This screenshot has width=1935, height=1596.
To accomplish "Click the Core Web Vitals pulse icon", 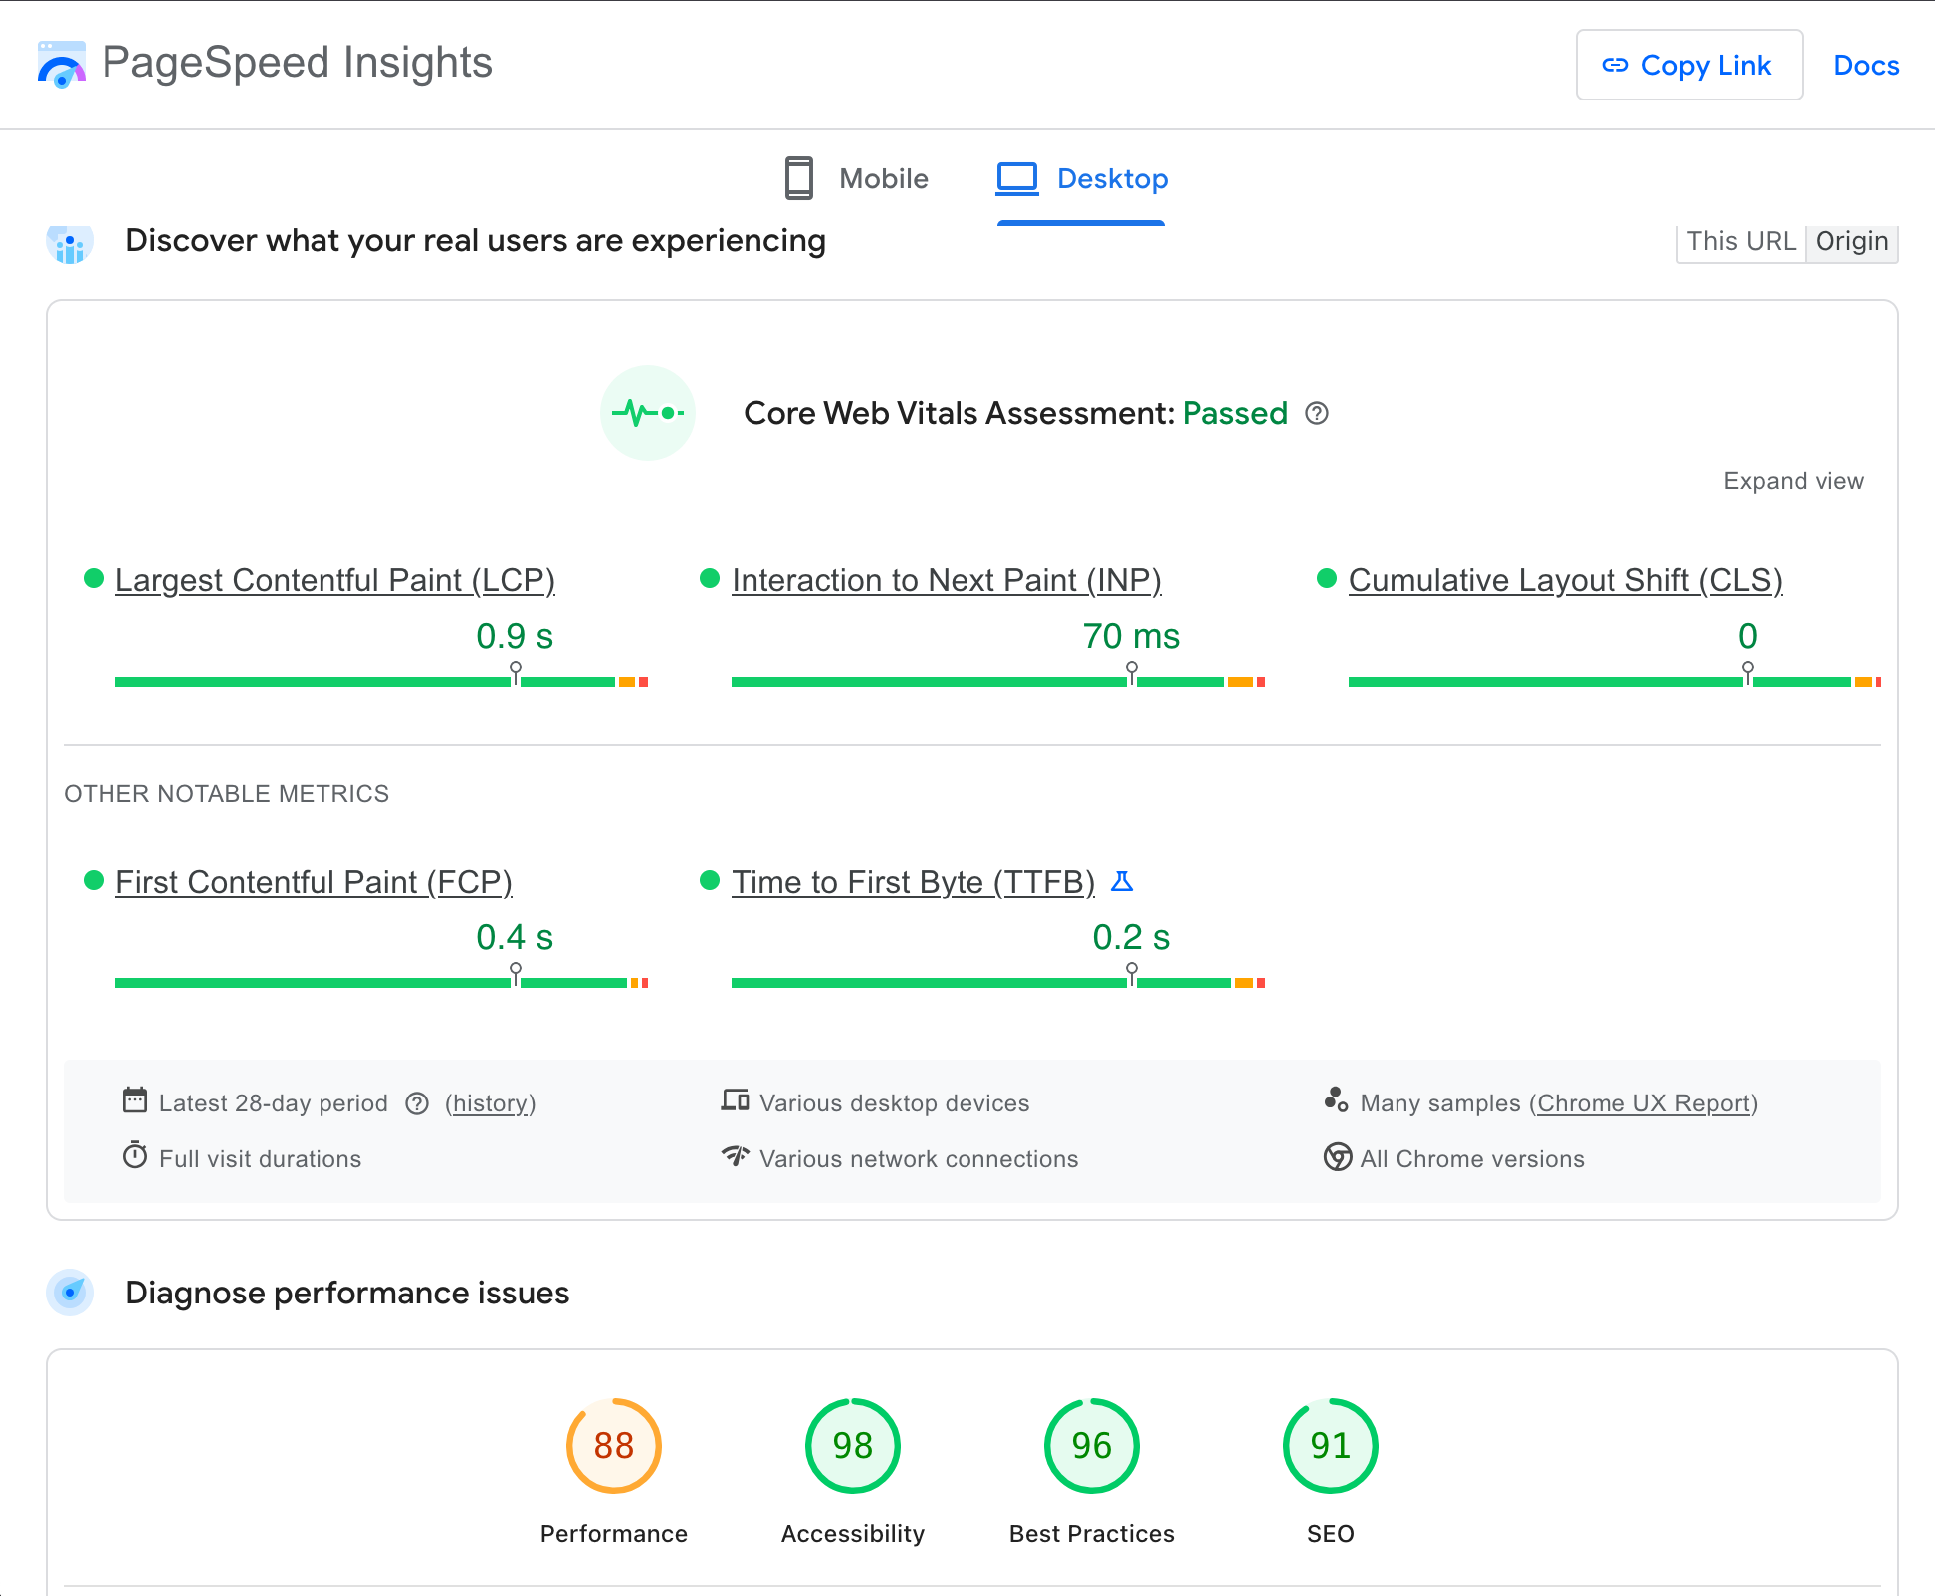I will pyautogui.click(x=647, y=413).
